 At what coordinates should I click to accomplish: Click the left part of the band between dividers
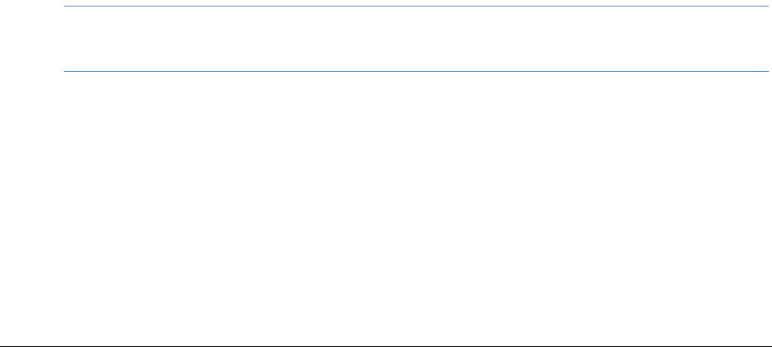click(x=147, y=38)
